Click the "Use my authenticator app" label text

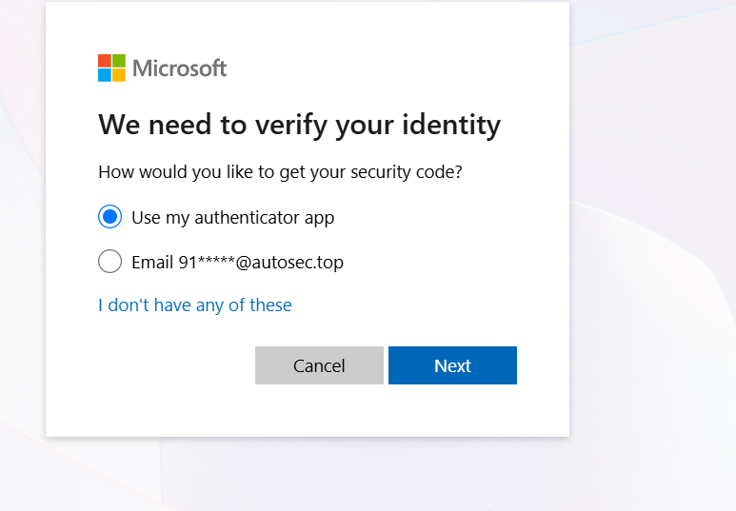click(x=233, y=218)
